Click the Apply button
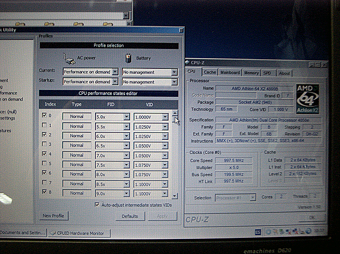Image resolution: width=340 pixels, height=254 pixels. pos(162,216)
